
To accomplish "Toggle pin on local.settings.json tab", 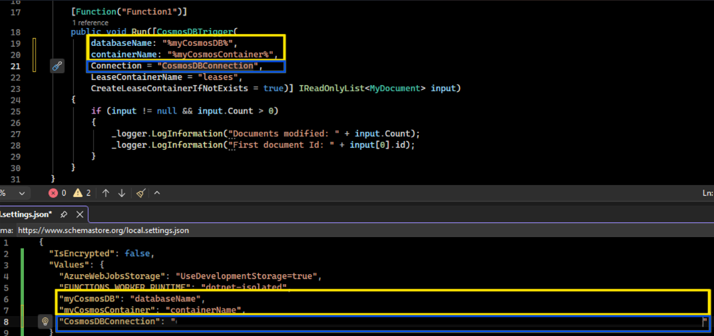I will (x=64, y=215).
